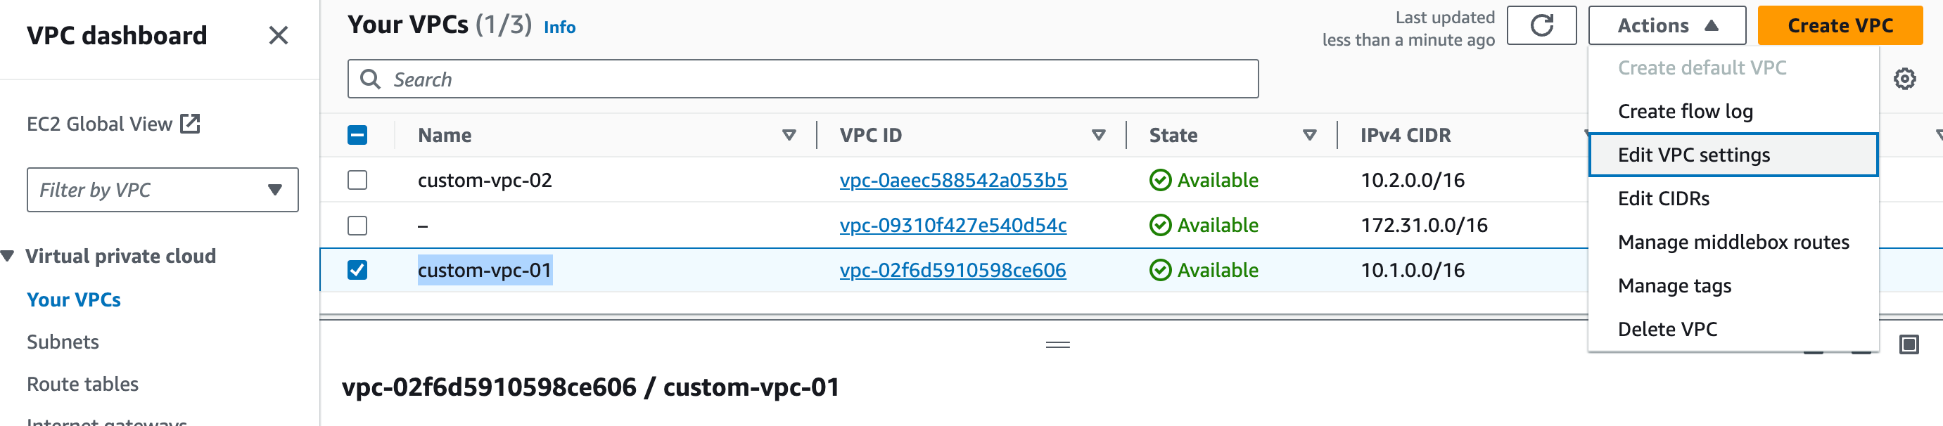This screenshot has height=426, width=1943.
Task: Click the search magnifier icon
Action: click(x=370, y=79)
